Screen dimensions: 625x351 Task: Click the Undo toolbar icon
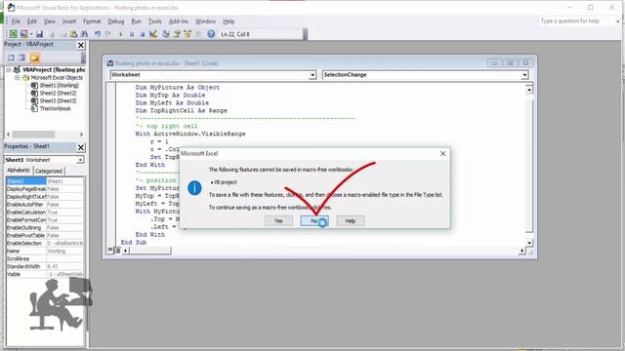(98, 34)
